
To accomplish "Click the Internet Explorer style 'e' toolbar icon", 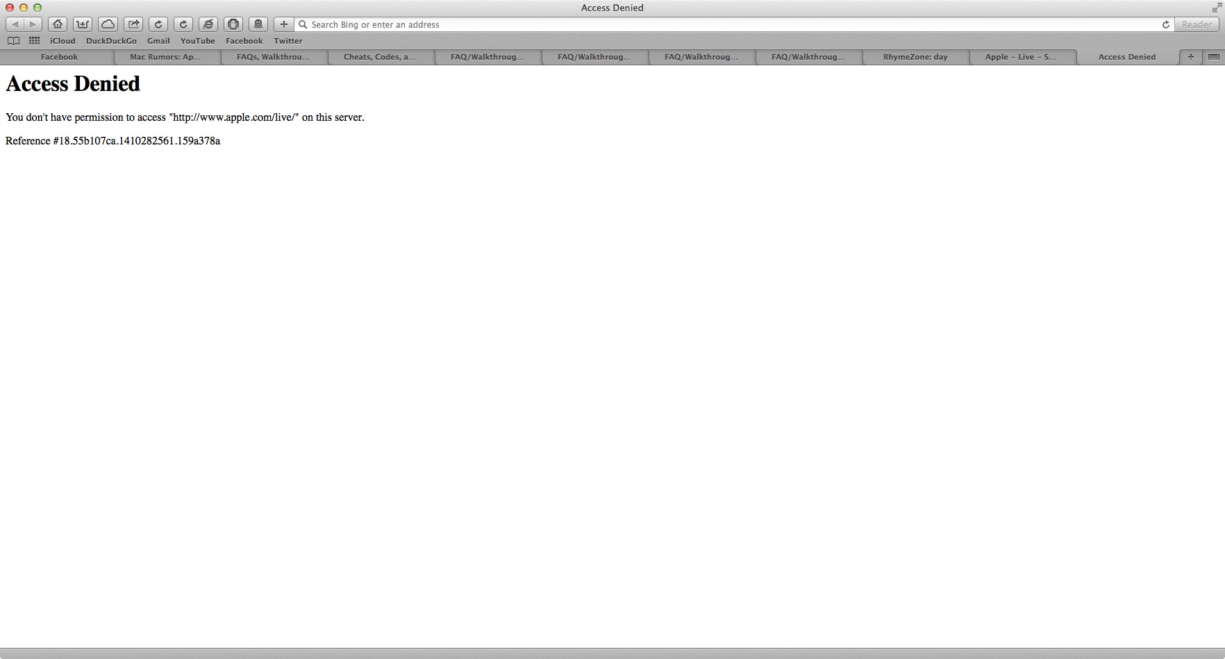I will 208,24.
